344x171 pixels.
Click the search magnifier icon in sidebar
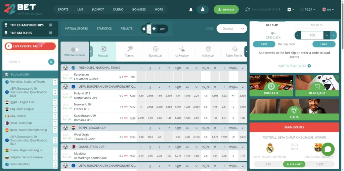point(51,62)
